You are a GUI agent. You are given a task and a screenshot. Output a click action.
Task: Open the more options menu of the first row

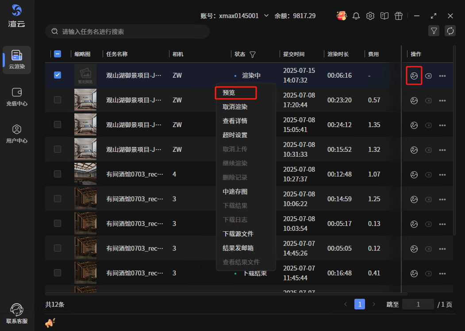click(442, 76)
